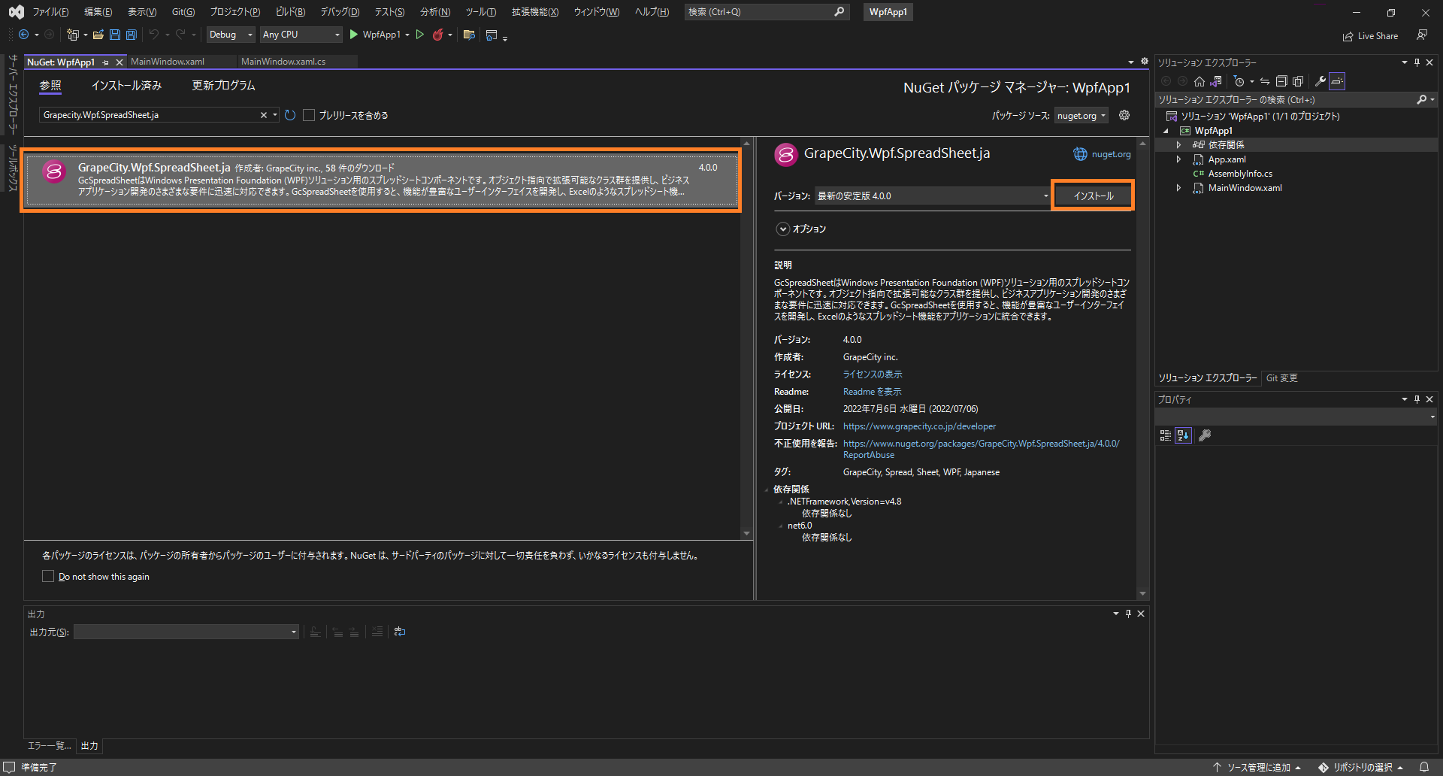Open the Readme display link
Screen dimensions: 1443x776
tap(872, 392)
